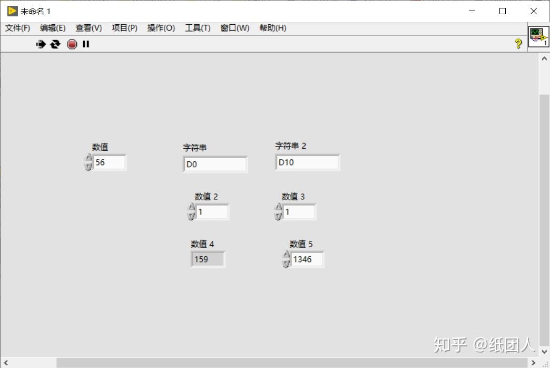Open the 操作(O) menu
This screenshot has height=368, width=550.
click(161, 28)
